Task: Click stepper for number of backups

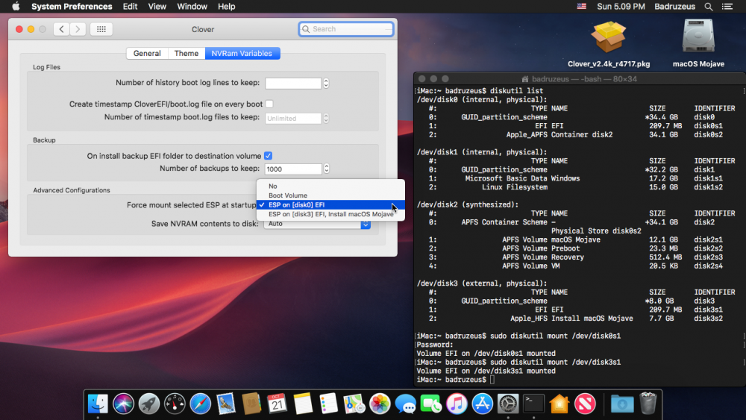Action: (x=327, y=169)
